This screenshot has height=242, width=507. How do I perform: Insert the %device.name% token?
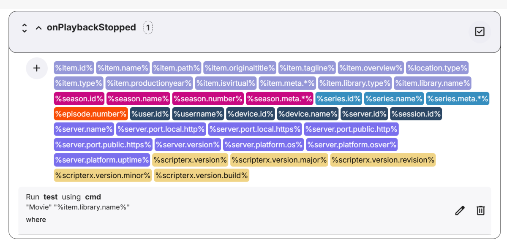pyautogui.click(x=308, y=114)
